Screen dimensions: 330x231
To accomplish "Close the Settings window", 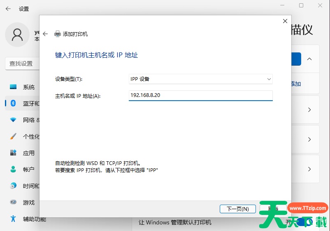I will (x=320, y=5).
